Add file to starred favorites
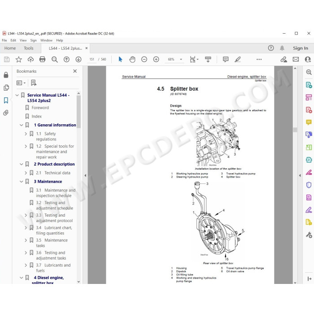 [19, 59]
